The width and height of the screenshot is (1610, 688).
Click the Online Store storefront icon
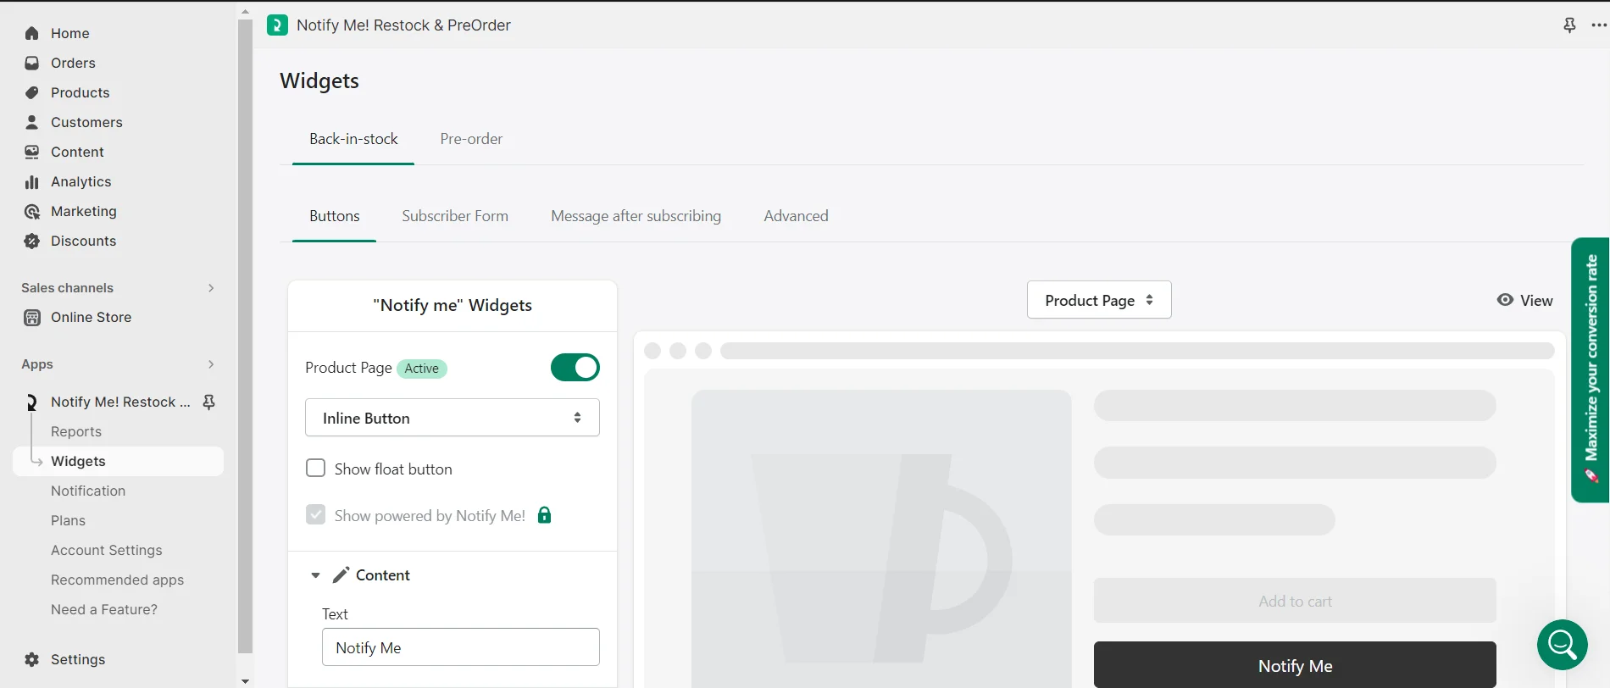pyautogui.click(x=32, y=317)
